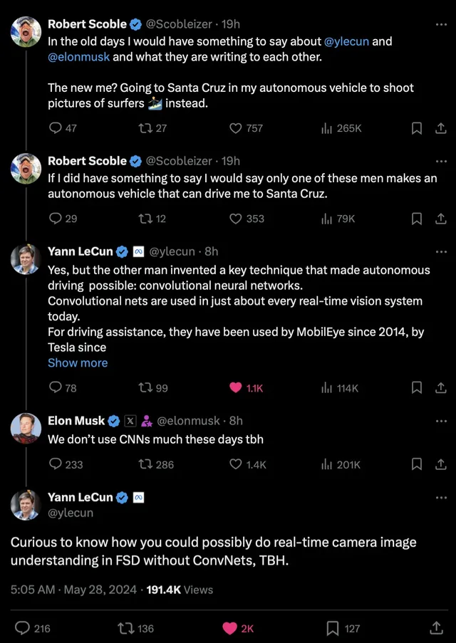The image size is (456, 643).
Task: Unlike Yann LeCun's tweet with 1.1K likes
Action: click(236, 388)
